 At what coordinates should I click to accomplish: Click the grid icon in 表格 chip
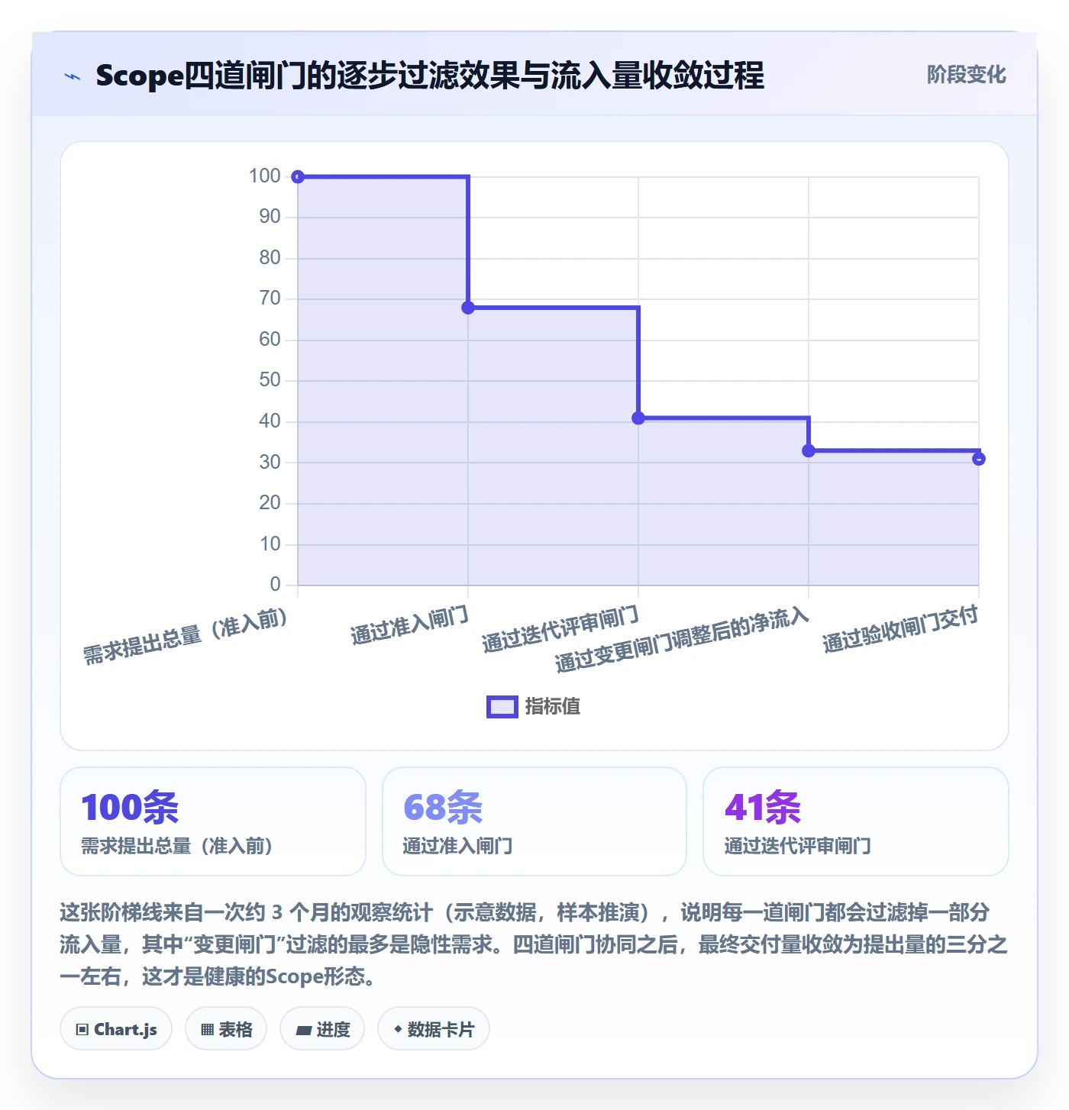pos(207,1030)
